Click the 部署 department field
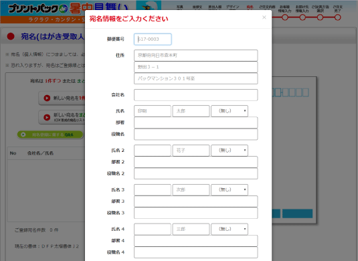Viewport: 358px width, 261px height. (196, 122)
